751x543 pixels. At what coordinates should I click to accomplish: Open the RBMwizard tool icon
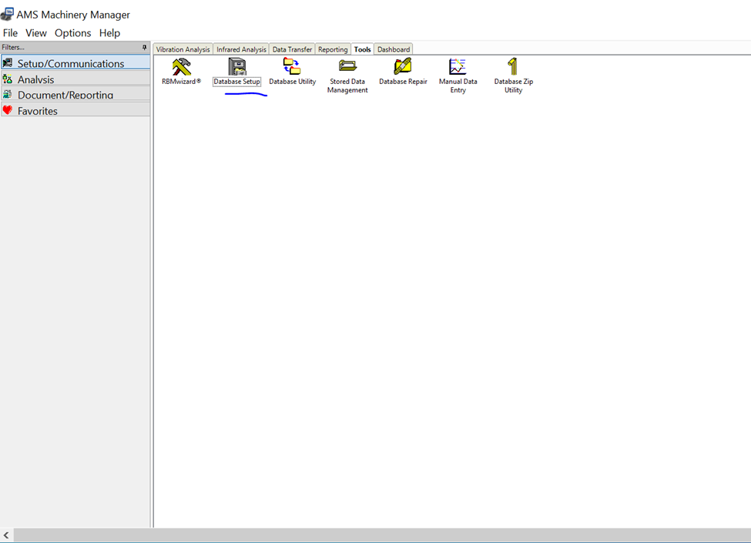tap(181, 67)
